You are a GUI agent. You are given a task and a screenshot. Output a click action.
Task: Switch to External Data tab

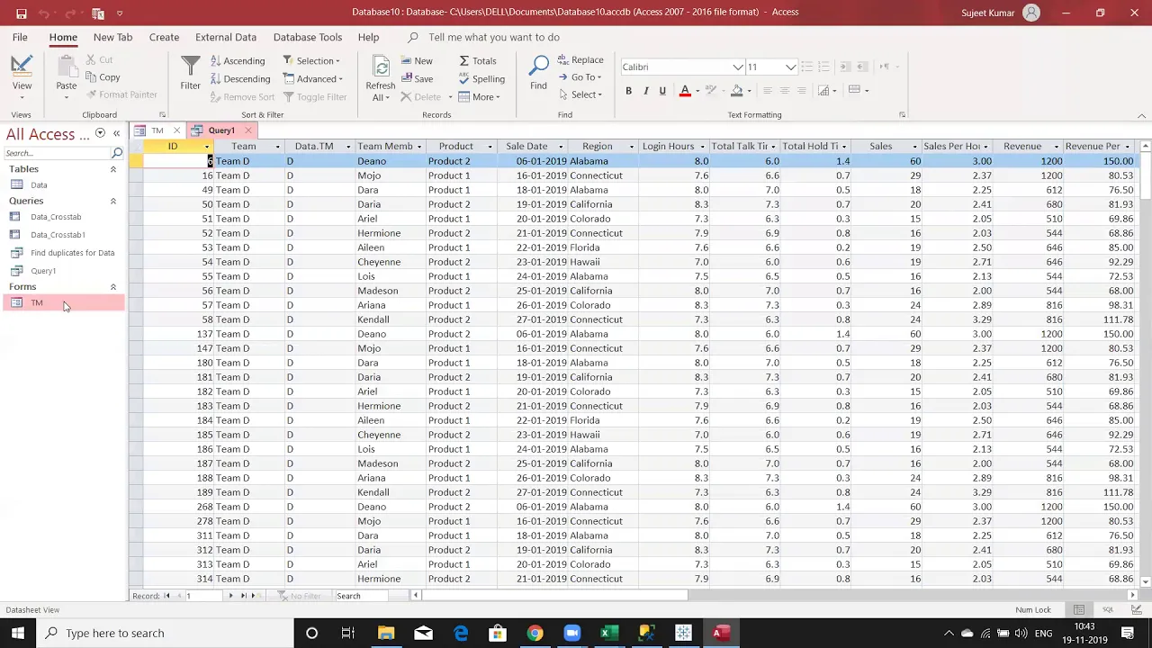(x=226, y=37)
